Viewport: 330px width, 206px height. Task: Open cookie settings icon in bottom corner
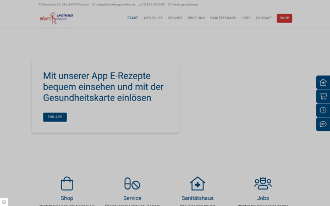point(4,202)
